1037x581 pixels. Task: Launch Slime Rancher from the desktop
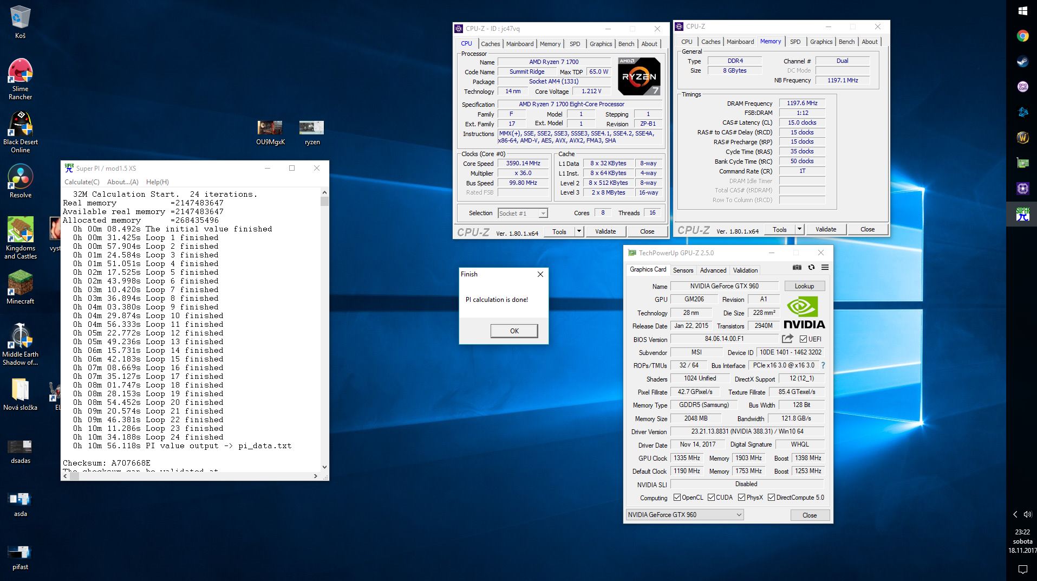click(20, 79)
